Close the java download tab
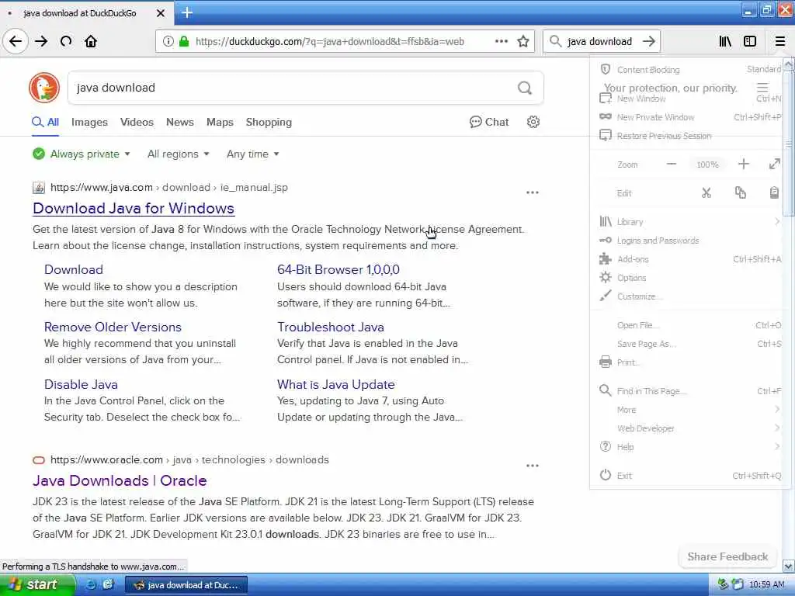The width and height of the screenshot is (795, 596). 161,13
